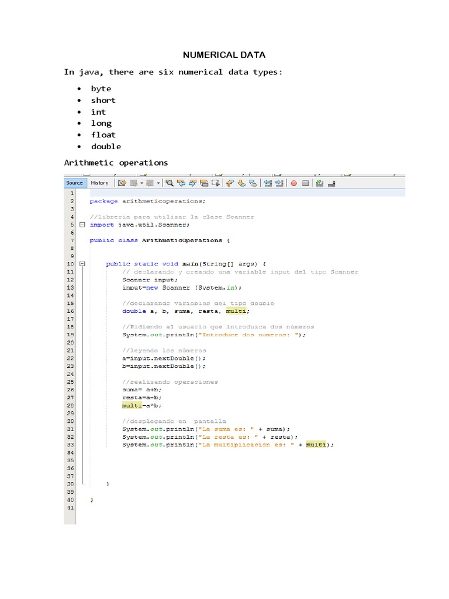
Task: Click the 'resta=a-b;' line
Action: 141,397
